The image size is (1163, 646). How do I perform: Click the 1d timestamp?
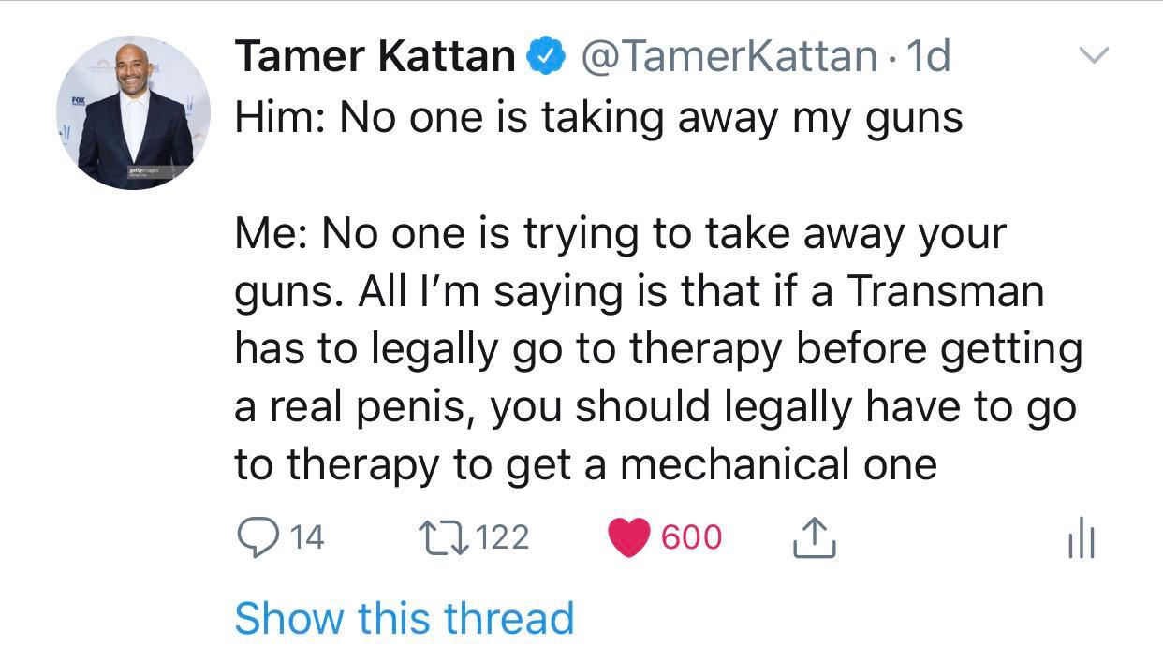coord(929,57)
